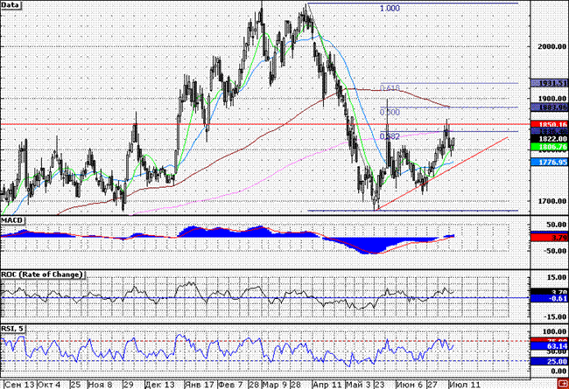
Task: Click the 1931.51 price tag on axis
Action: click(x=554, y=83)
